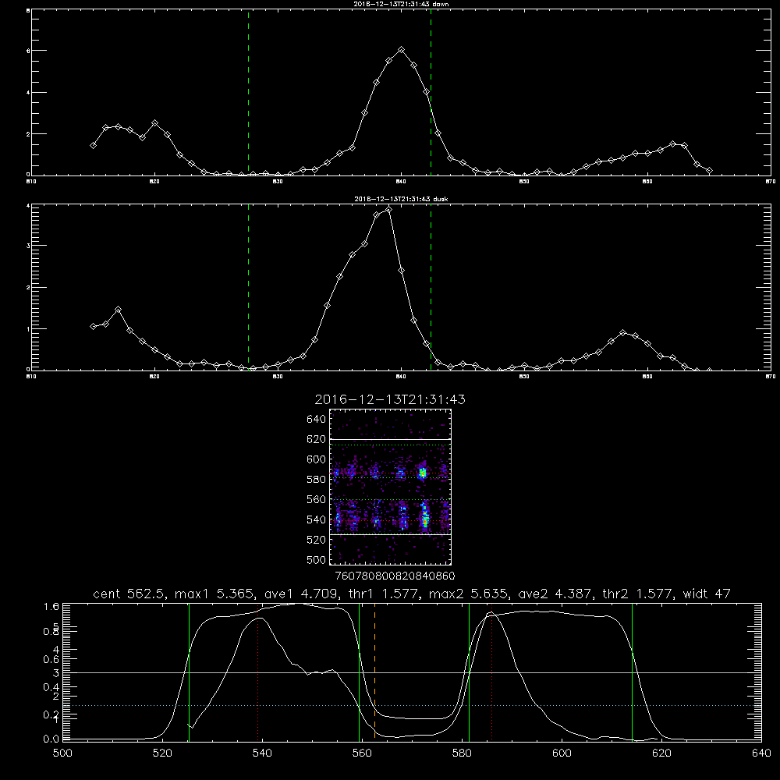Click the dawn plot x-axis label 840
Image resolution: width=780 pixels, height=780 pixels.
(402, 182)
